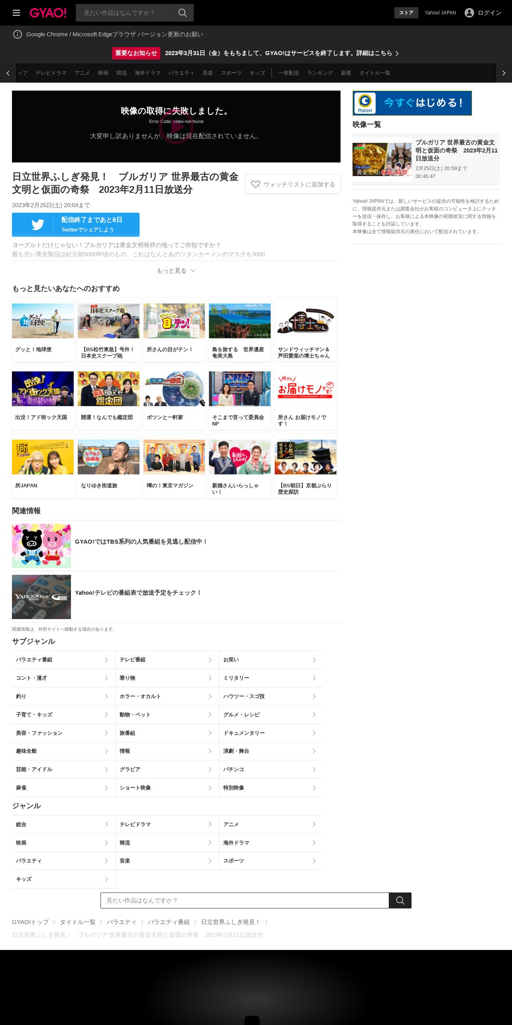Click the 重要なお知らせ red label

tap(136, 53)
